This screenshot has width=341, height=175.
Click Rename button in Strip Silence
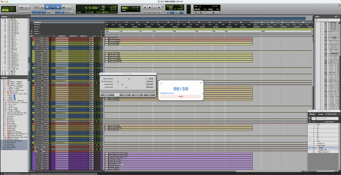point(107,95)
